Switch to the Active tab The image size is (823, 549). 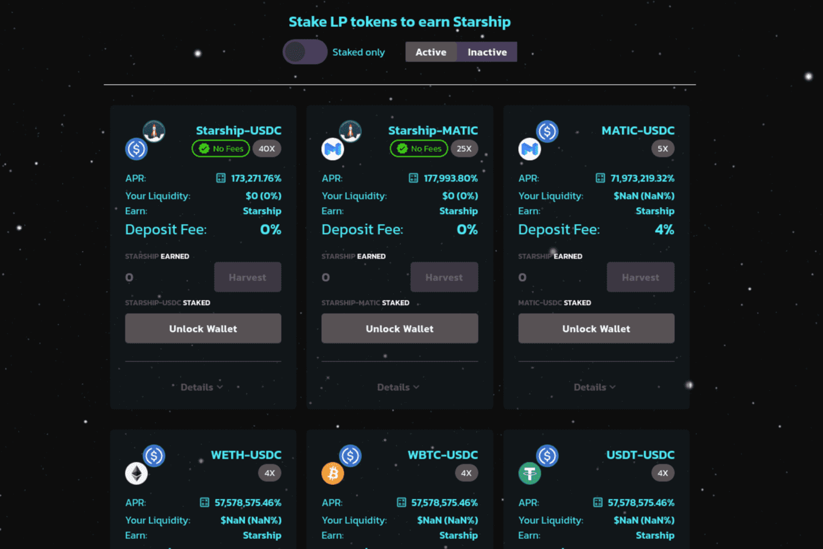431,52
